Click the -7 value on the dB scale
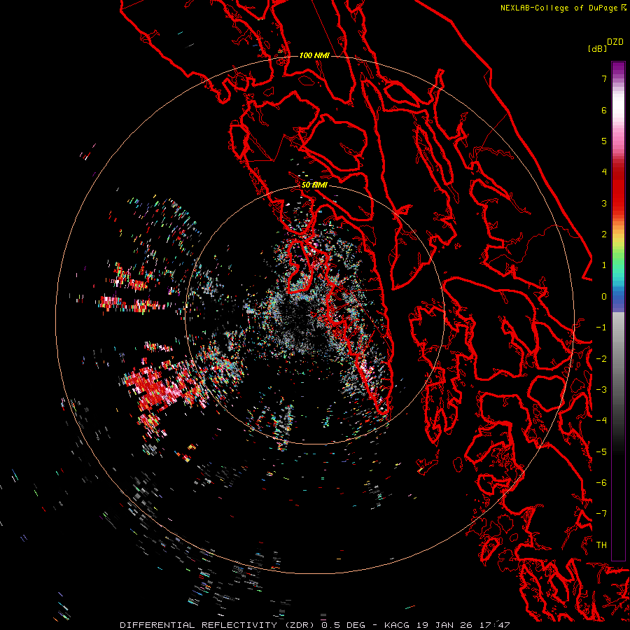The width and height of the screenshot is (630, 630). point(601,514)
